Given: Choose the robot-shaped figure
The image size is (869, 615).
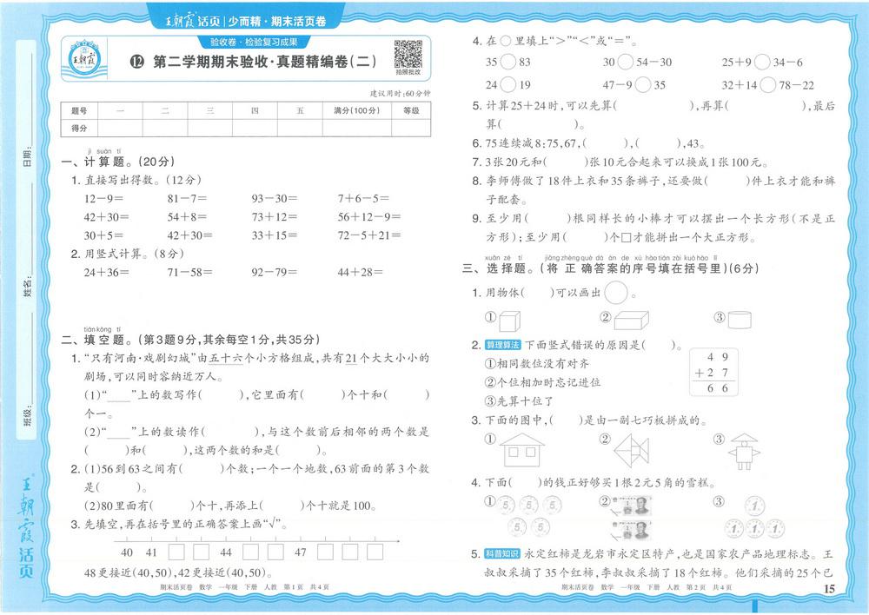Looking at the screenshot, I should 743,451.
